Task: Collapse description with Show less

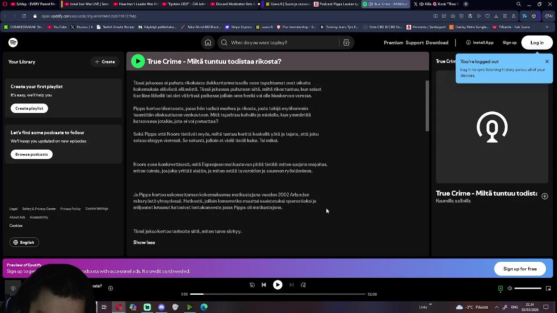Action: (x=144, y=243)
